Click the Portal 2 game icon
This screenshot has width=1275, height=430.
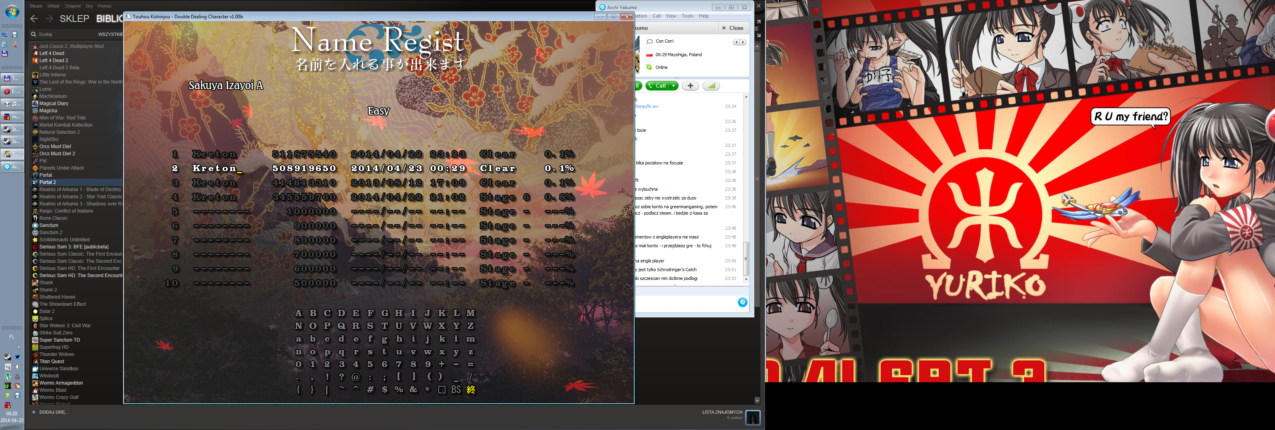coord(35,182)
